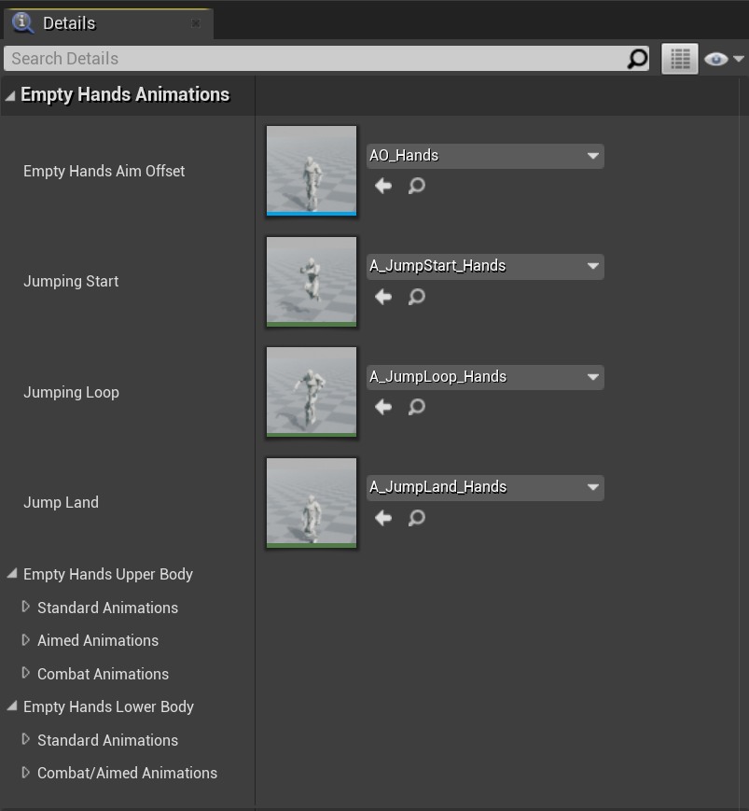Click the use-selected arrow for A_JumpLand_Hands
The image size is (749, 811).
(383, 517)
